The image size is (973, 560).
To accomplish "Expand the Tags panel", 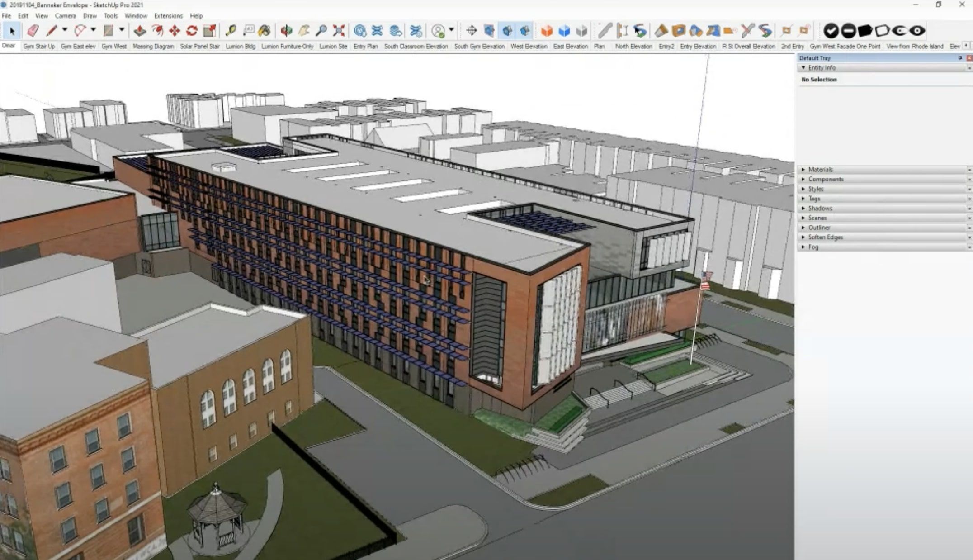I will pos(803,199).
